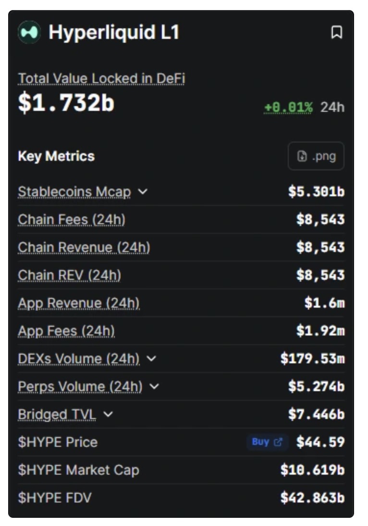Click the +0.01% 24h change value
Viewport: 368px width, 526px height.
coord(288,107)
